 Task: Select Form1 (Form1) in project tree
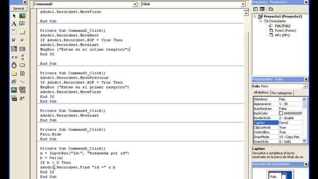click(x=285, y=30)
